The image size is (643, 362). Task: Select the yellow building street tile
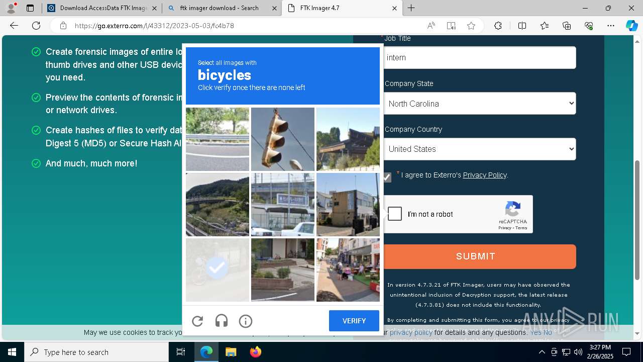(x=348, y=205)
